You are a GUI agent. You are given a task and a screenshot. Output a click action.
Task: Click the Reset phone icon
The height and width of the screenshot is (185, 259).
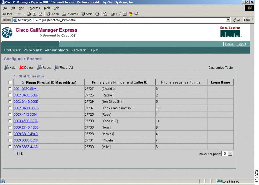click(39, 67)
